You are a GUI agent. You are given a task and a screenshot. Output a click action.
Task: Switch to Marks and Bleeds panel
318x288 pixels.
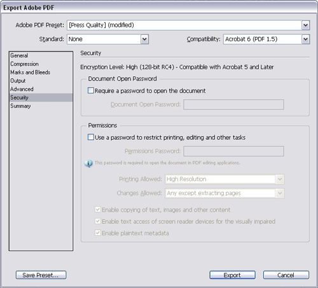click(x=41, y=72)
